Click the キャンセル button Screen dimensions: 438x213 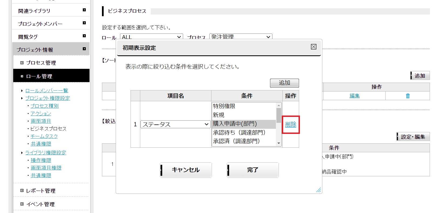click(x=186, y=170)
